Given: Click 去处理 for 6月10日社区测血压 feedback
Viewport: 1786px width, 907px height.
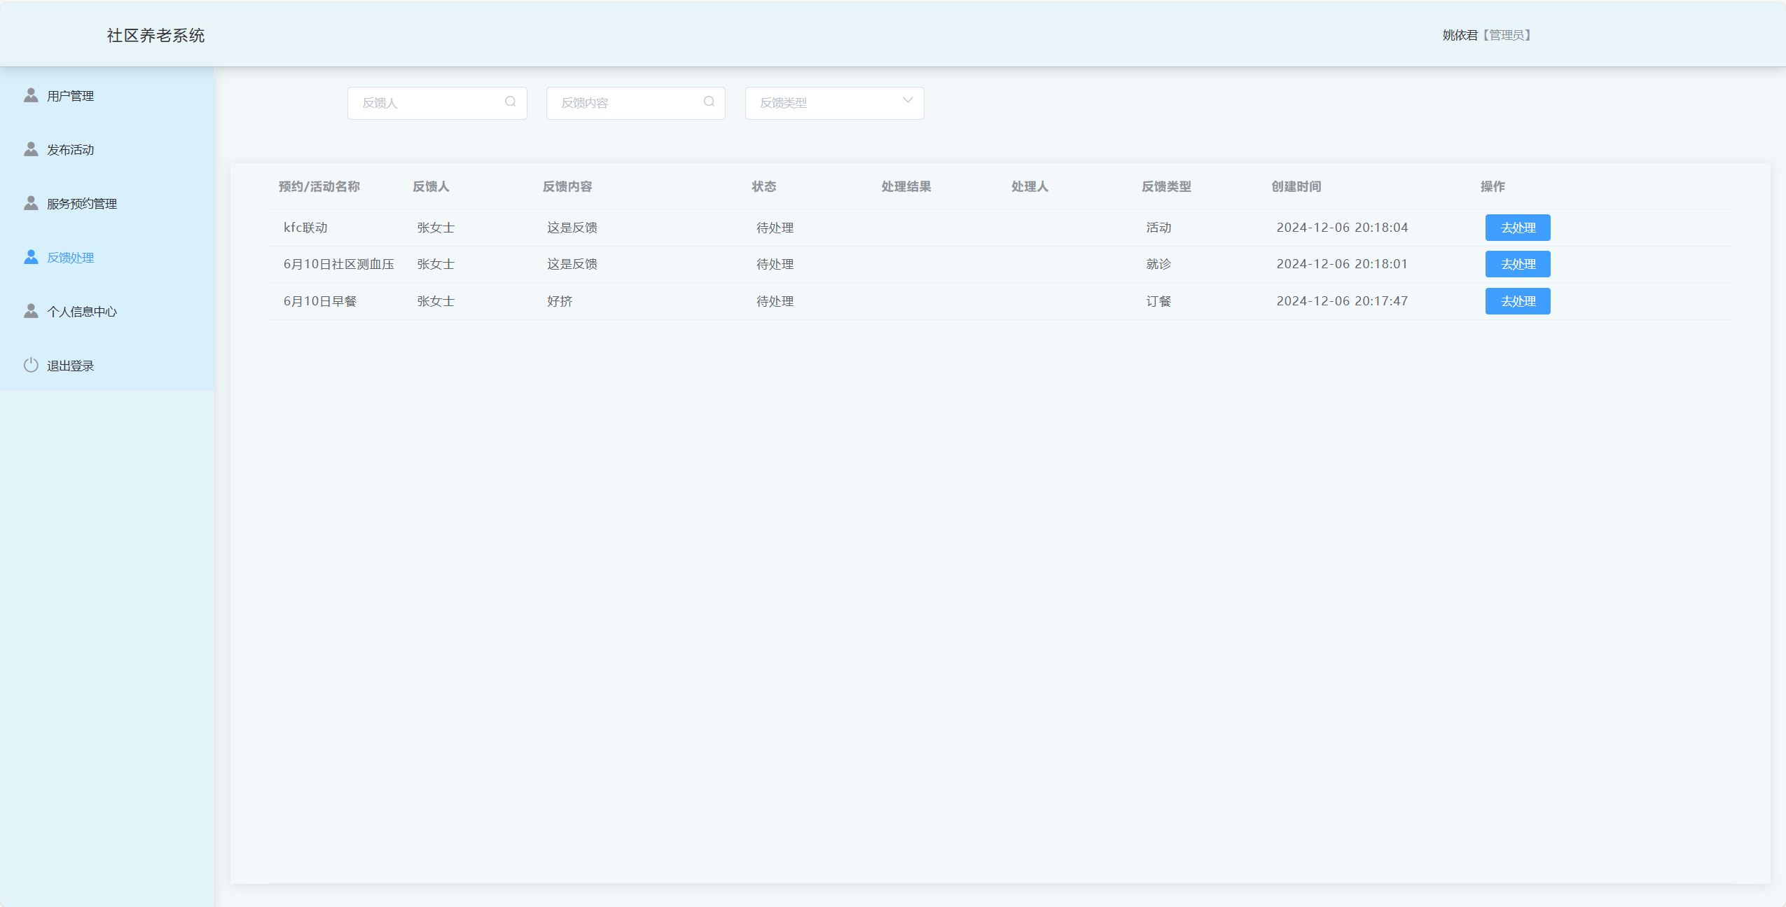Looking at the screenshot, I should point(1518,264).
